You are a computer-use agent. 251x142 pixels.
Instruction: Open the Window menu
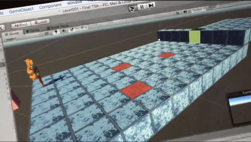[x=75, y=2]
